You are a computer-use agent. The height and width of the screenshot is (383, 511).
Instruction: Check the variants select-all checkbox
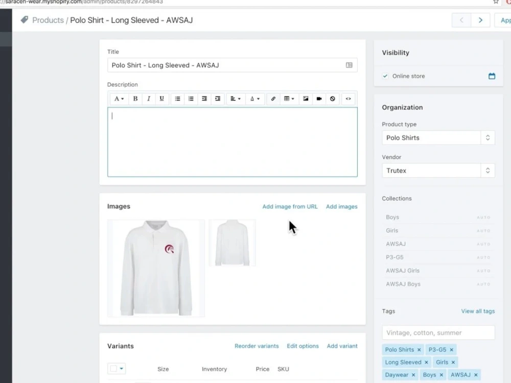(113, 369)
